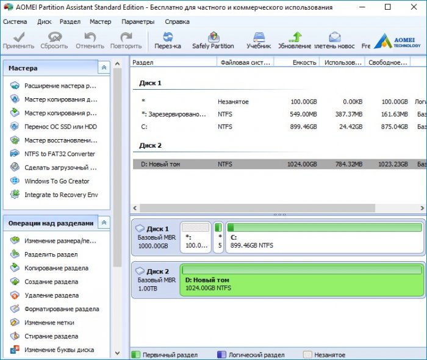This screenshot has height=360, width=427.
Task: Open Сделать загрузочный носитель wizard
Action: [54, 167]
